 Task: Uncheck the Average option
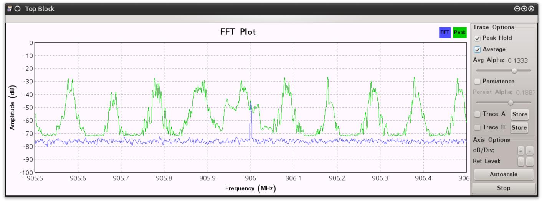[x=477, y=49]
